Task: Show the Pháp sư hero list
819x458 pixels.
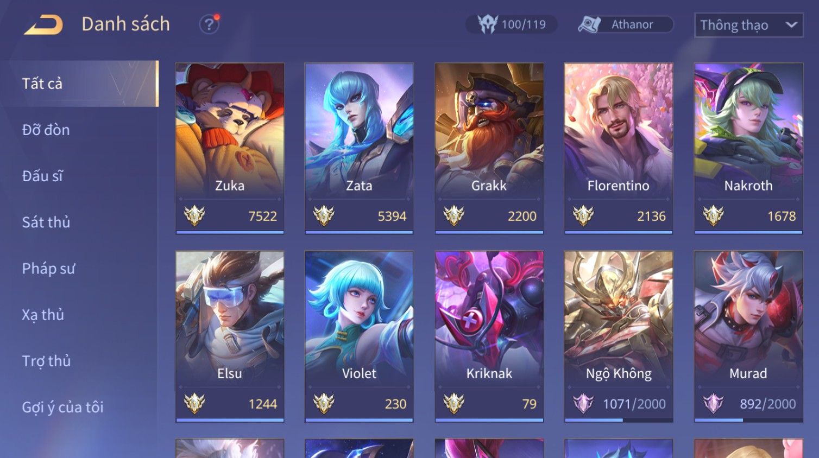Action: pos(48,269)
